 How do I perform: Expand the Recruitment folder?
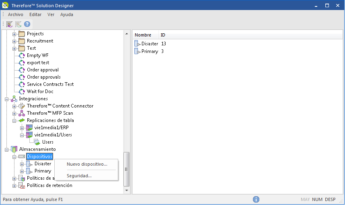pos(14,41)
